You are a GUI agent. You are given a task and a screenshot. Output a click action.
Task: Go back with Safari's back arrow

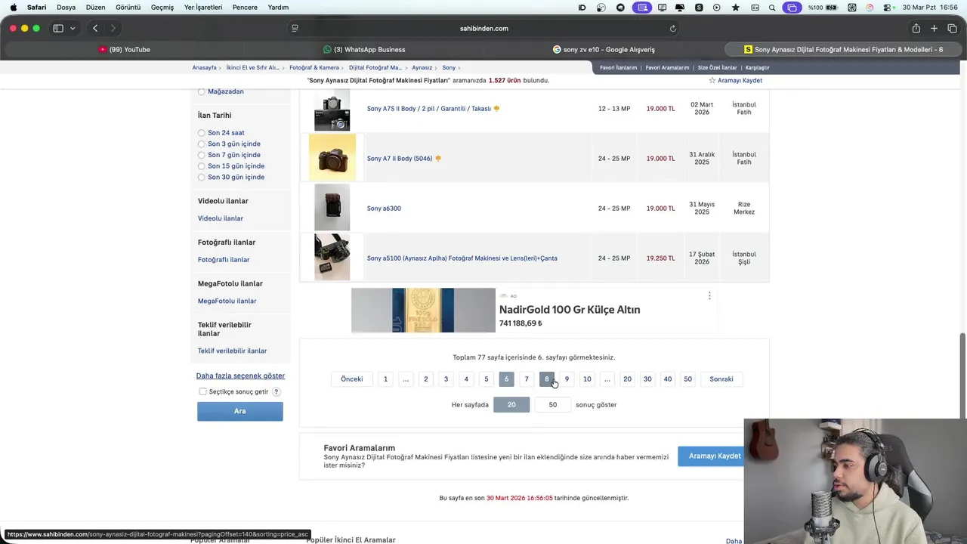click(x=95, y=29)
